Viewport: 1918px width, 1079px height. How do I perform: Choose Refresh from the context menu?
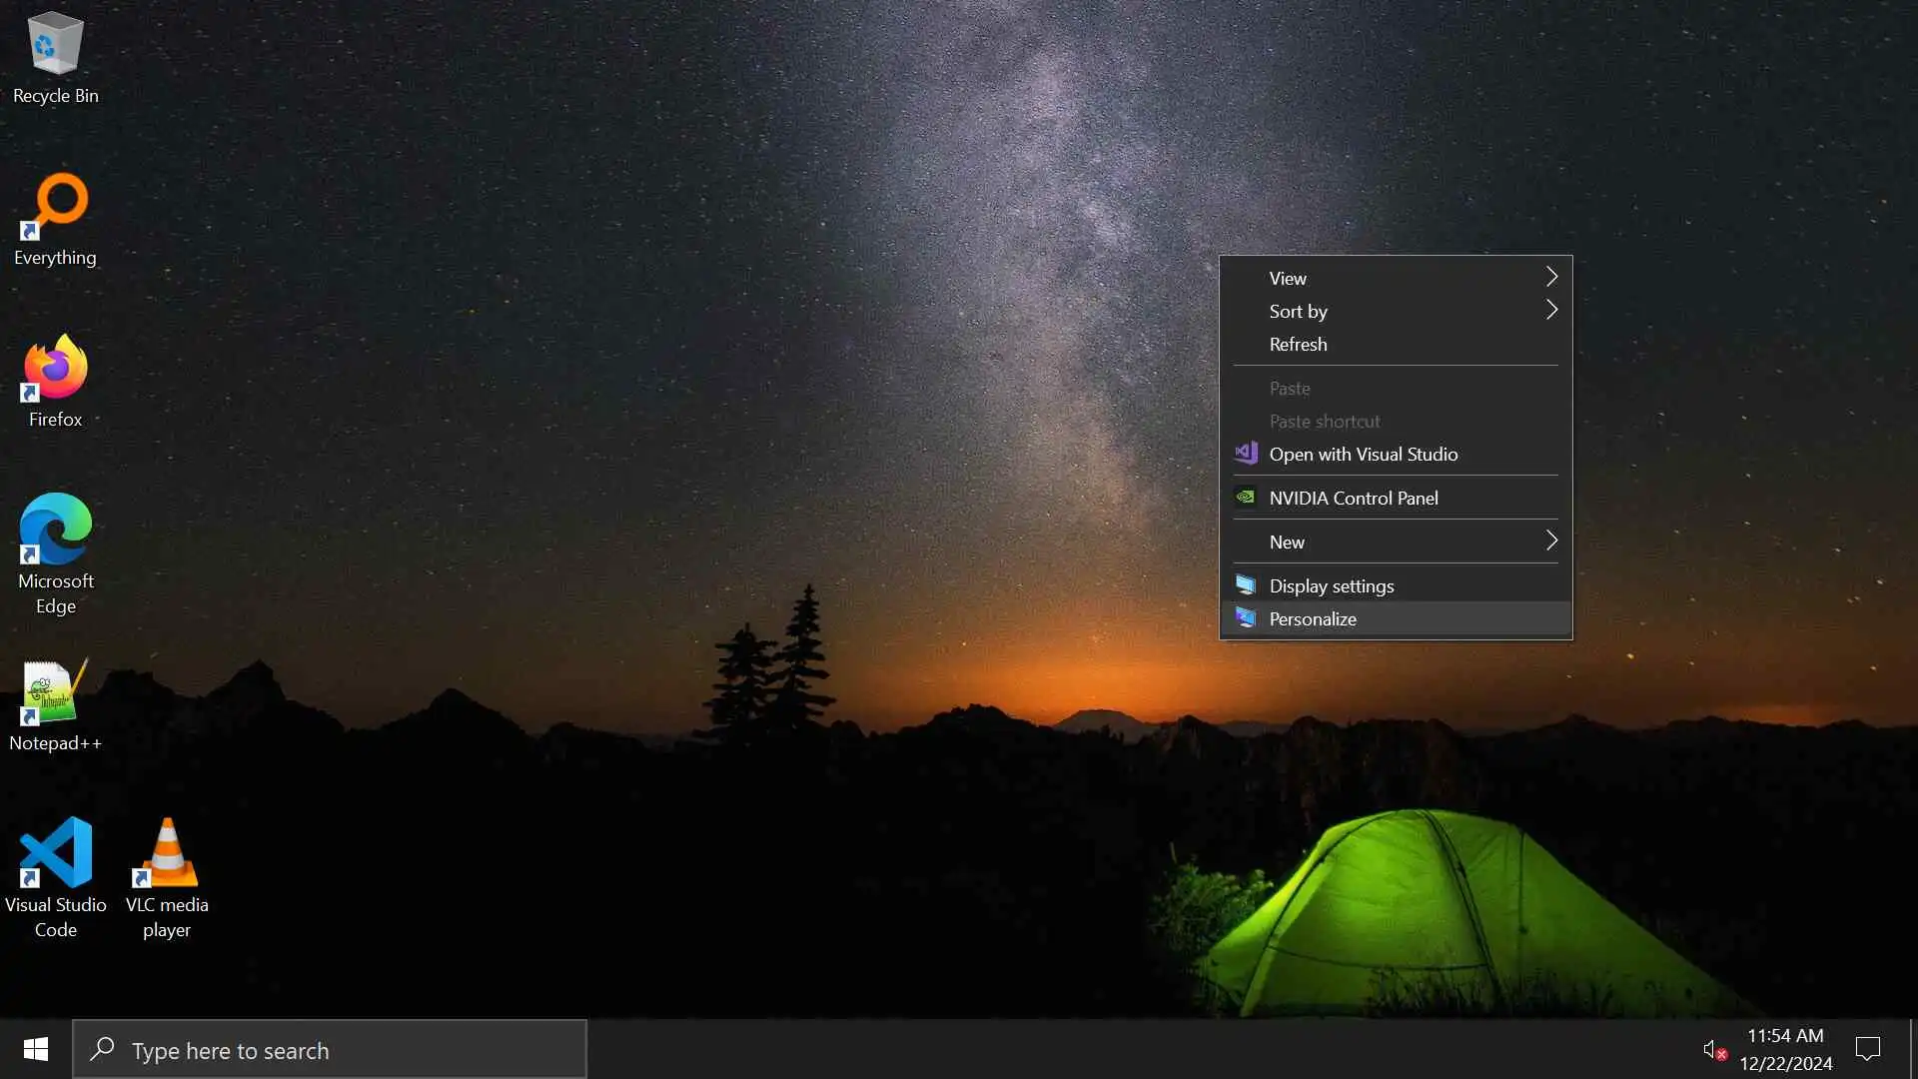[x=1298, y=345]
